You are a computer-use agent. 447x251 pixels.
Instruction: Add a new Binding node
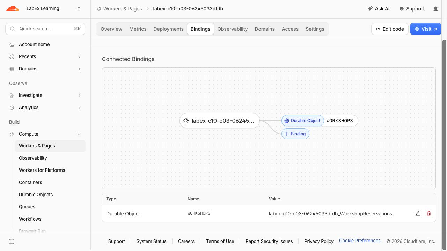tap(295, 134)
